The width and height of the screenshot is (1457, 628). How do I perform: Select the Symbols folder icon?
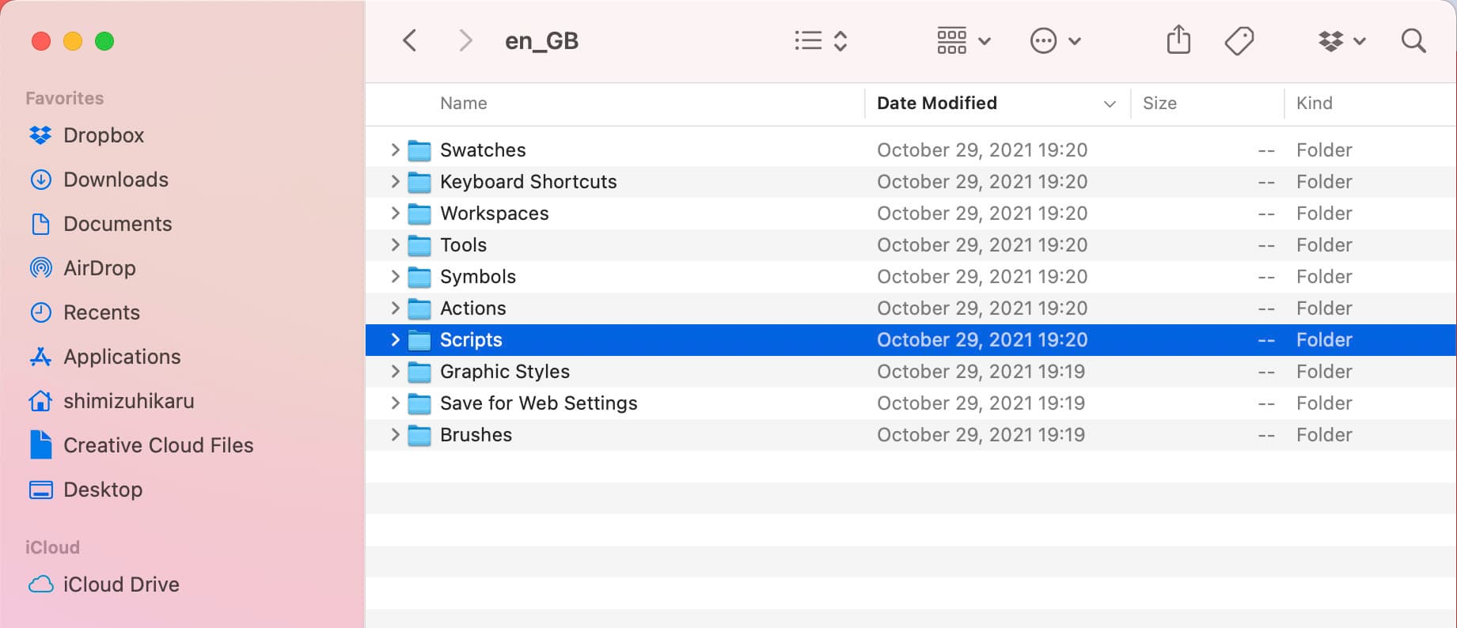click(419, 277)
